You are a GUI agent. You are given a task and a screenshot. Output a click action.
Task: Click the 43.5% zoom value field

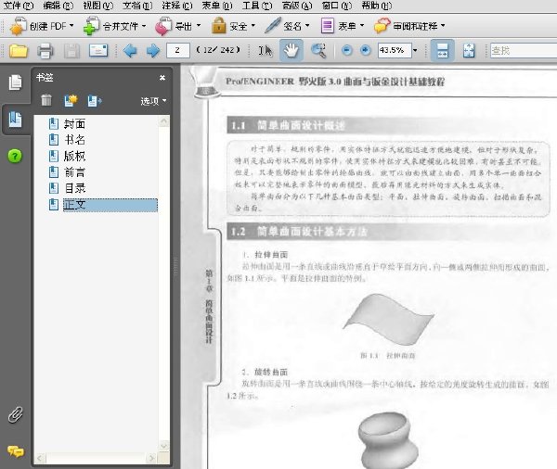pyautogui.click(x=395, y=50)
